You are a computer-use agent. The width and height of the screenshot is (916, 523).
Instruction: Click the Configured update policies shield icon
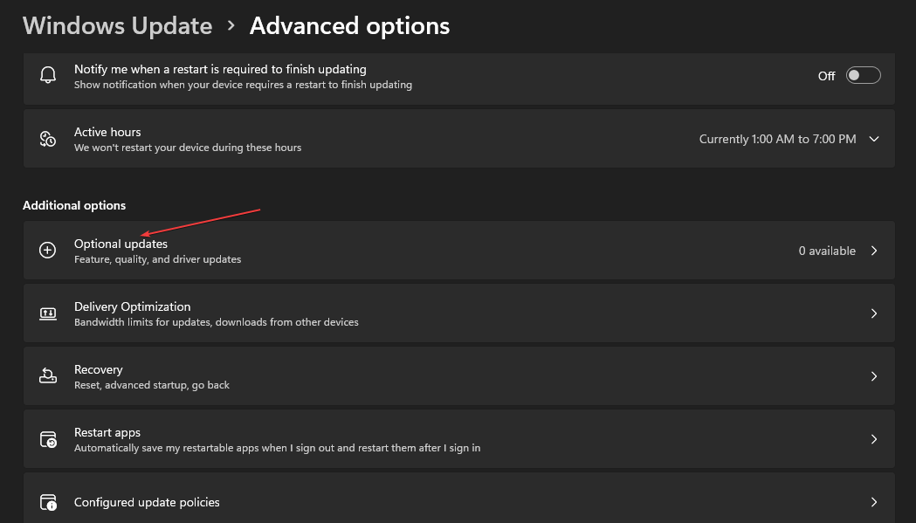[x=47, y=501]
